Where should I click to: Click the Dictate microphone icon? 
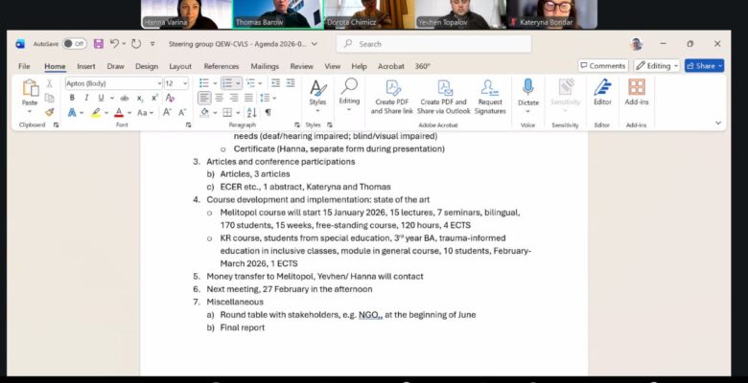tap(527, 94)
